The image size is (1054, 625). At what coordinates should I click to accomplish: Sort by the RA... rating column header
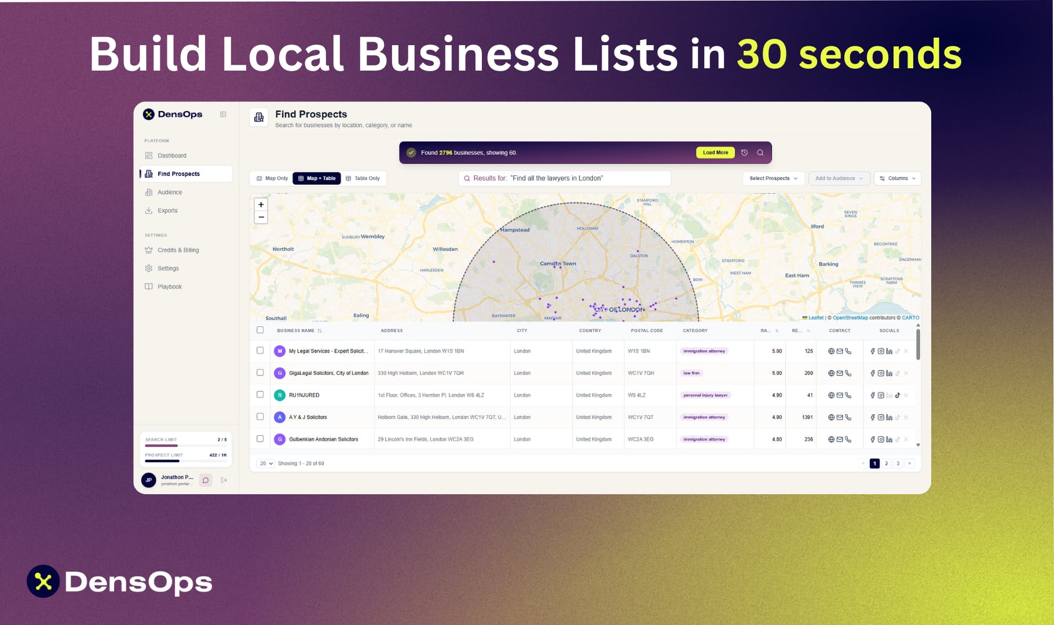tap(770, 330)
